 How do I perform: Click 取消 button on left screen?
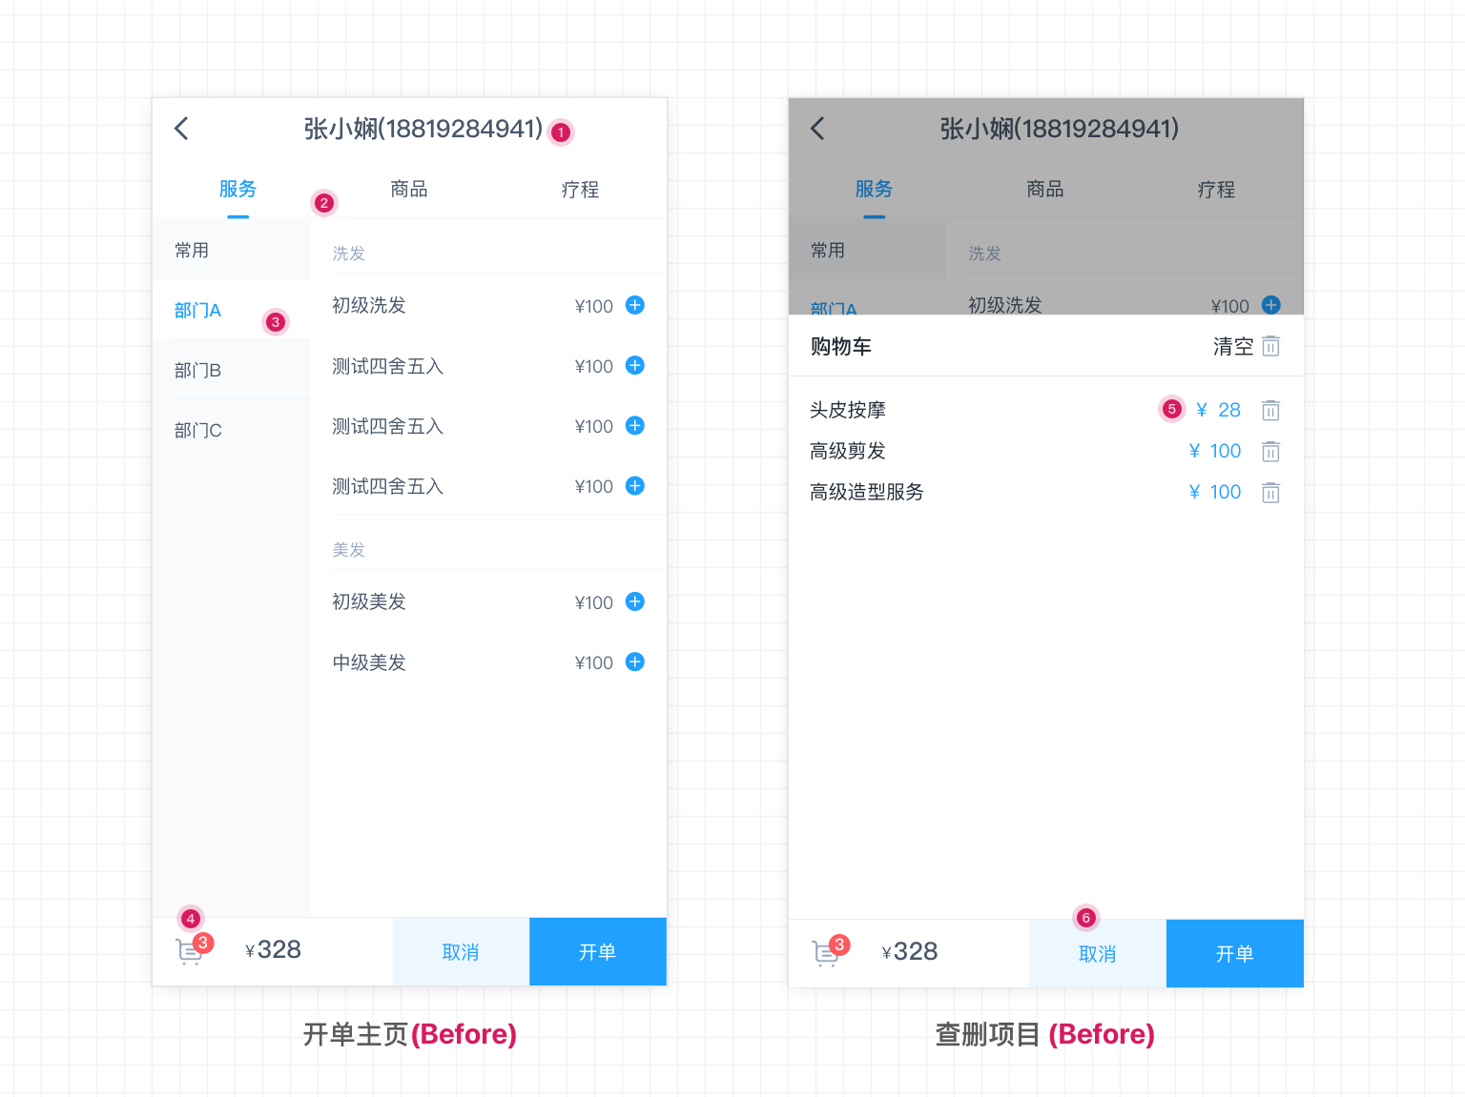point(461,951)
